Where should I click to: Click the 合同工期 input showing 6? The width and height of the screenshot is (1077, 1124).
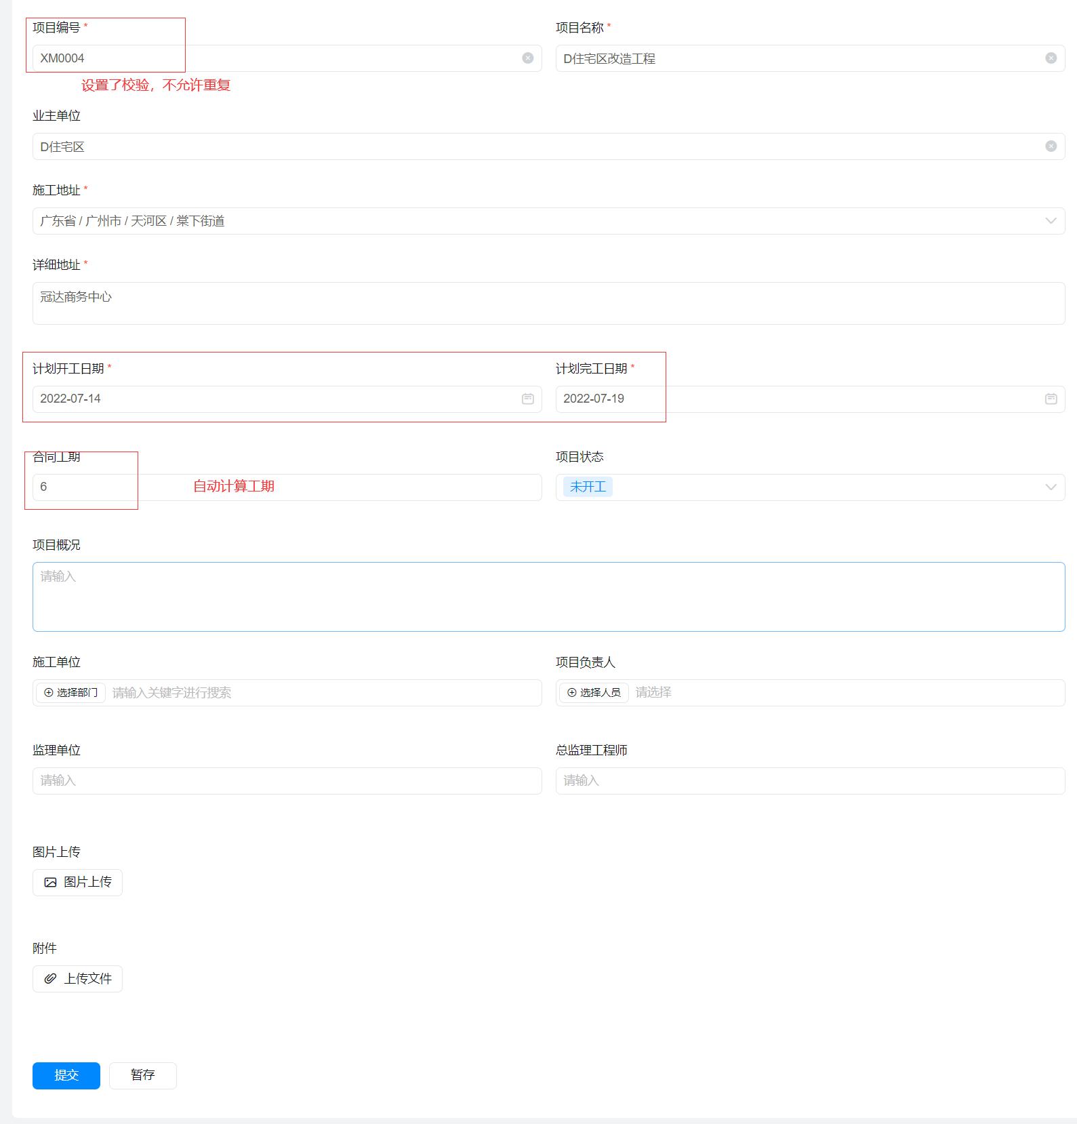click(287, 487)
